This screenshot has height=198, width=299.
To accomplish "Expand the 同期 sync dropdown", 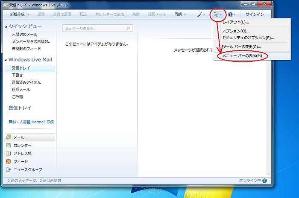I will [x=185, y=15].
